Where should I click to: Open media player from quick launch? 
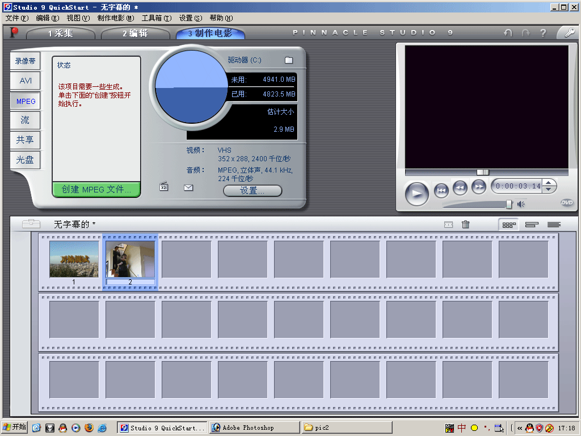click(x=76, y=428)
